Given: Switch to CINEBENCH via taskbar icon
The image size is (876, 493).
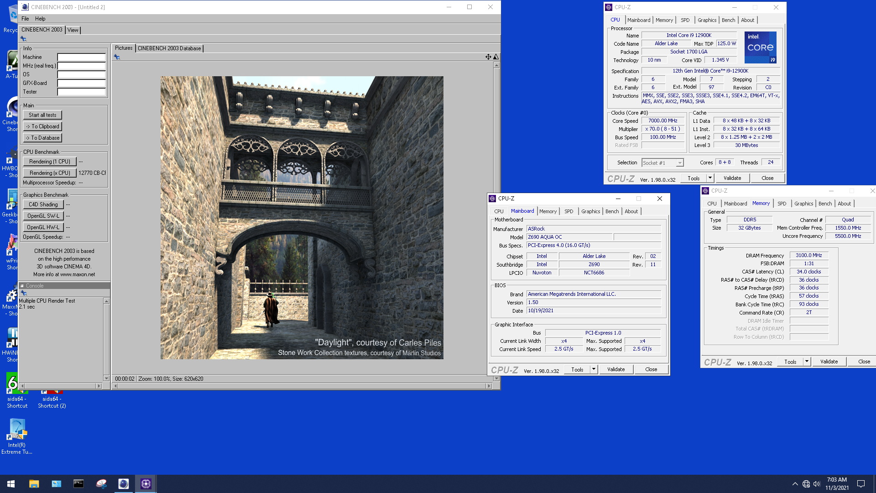Looking at the screenshot, I should coord(123,484).
